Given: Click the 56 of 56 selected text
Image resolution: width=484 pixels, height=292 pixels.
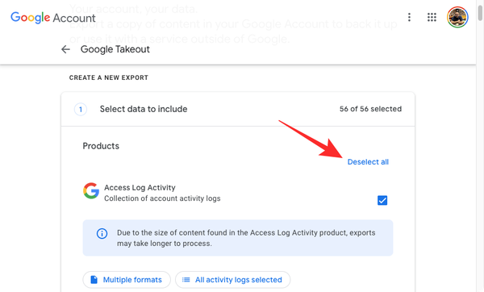Looking at the screenshot, I should click(x=370, y=109).
